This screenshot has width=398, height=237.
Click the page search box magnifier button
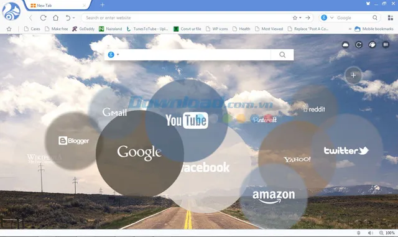pos(282,55)
